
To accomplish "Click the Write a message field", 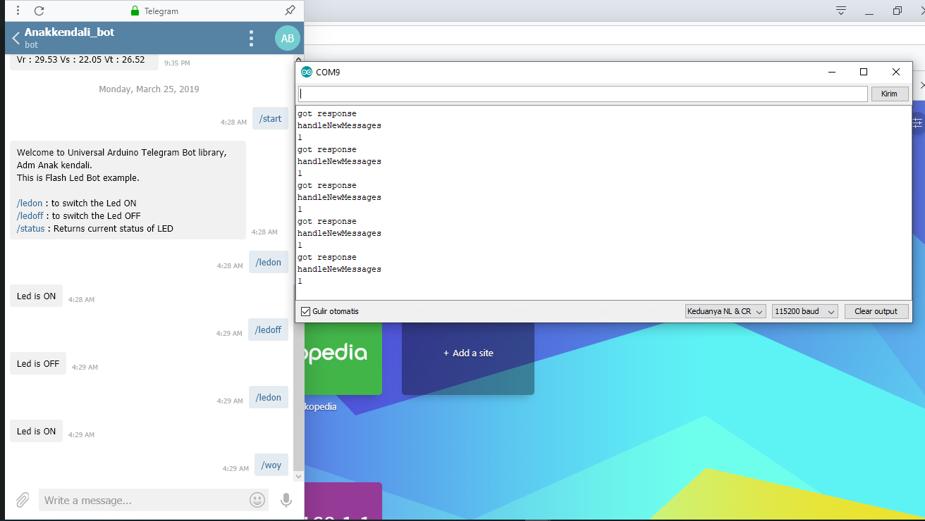I will coord(142,500).
